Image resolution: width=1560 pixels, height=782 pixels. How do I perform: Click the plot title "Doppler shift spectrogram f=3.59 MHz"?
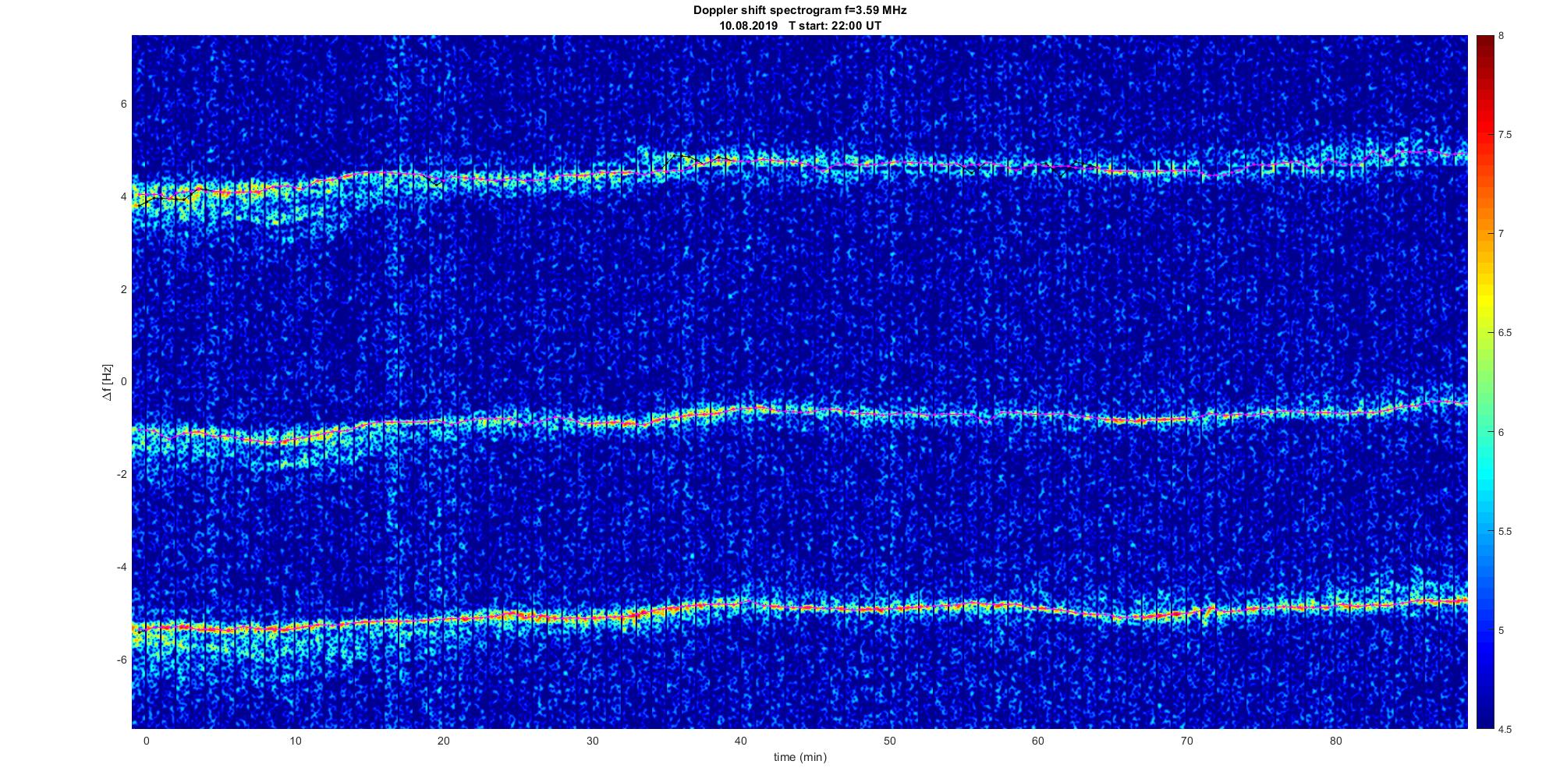(799, 11)
